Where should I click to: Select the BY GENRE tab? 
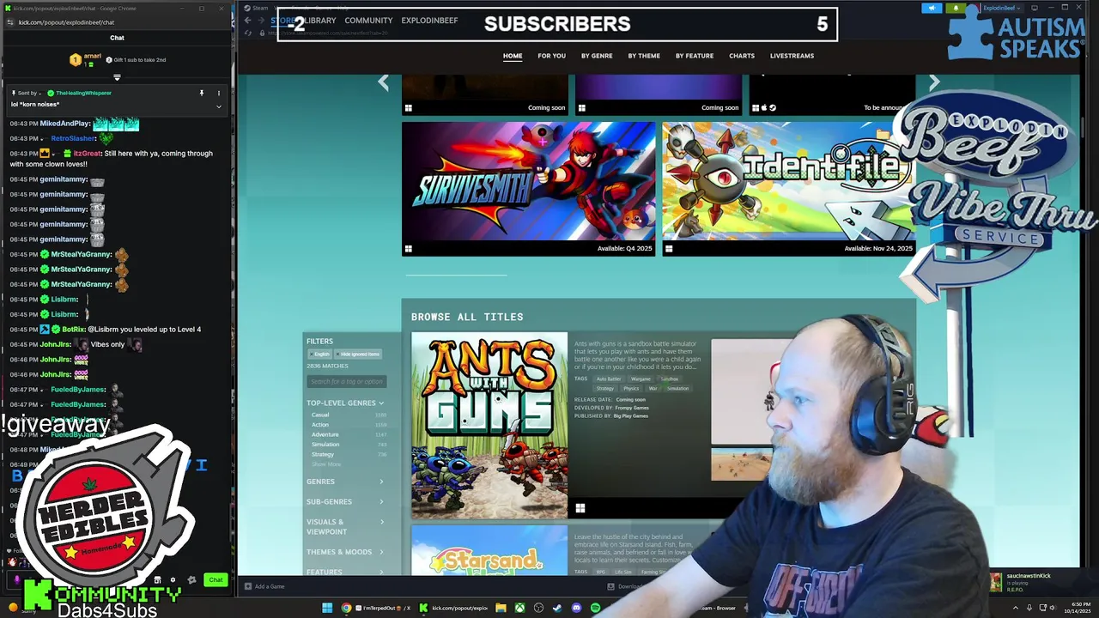597,56
